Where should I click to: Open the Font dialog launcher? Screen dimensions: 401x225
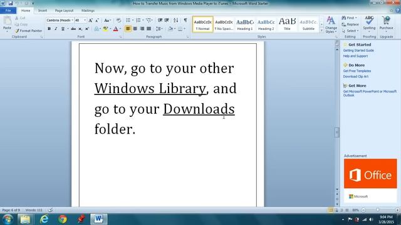click(x=121, y=37)
